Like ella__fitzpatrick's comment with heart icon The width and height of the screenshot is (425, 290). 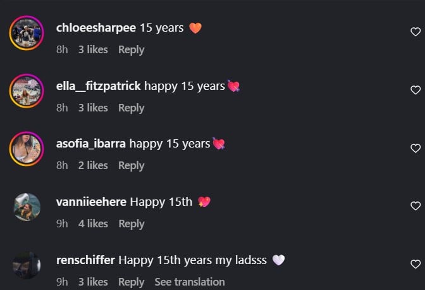point(416,90)
